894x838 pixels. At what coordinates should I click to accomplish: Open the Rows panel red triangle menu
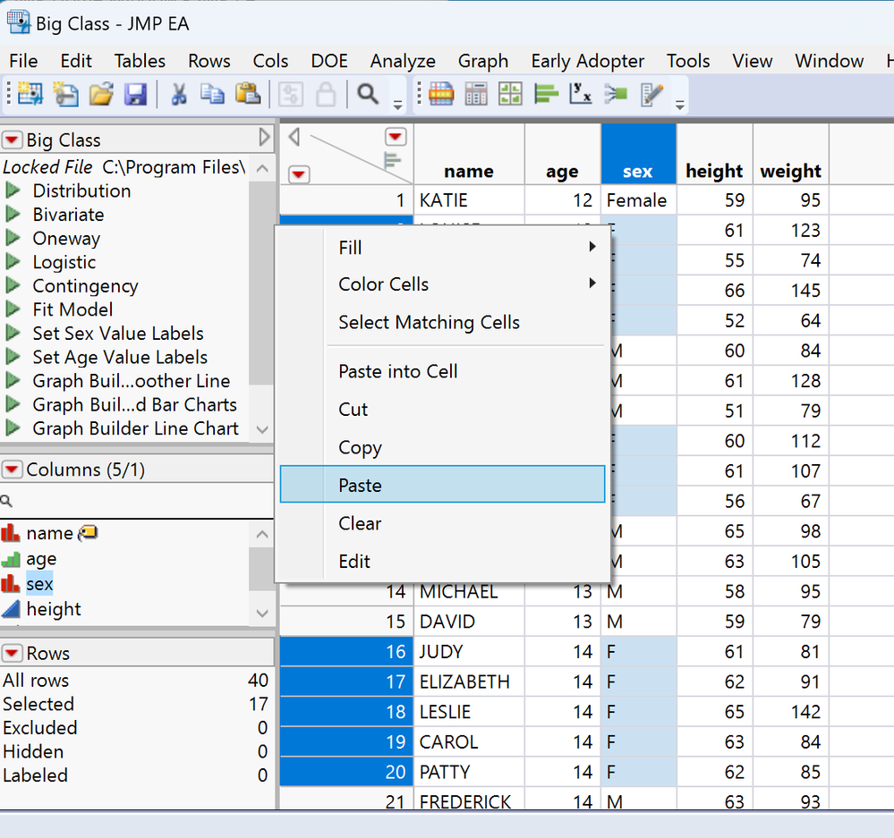pyautogui.click(x=12, y=653)
